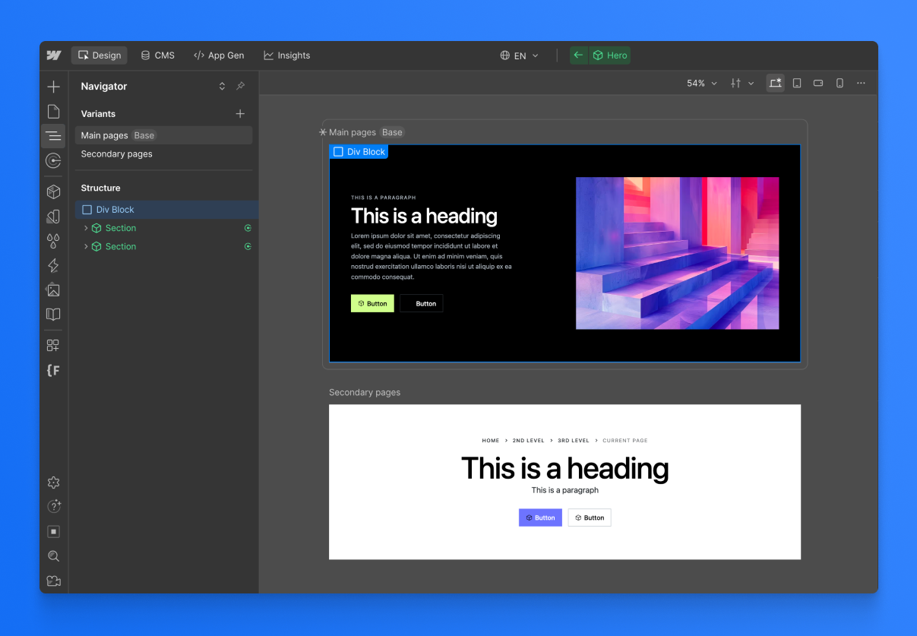
Task: Add a new variant with the plus button
Action: tap(240, 112)
